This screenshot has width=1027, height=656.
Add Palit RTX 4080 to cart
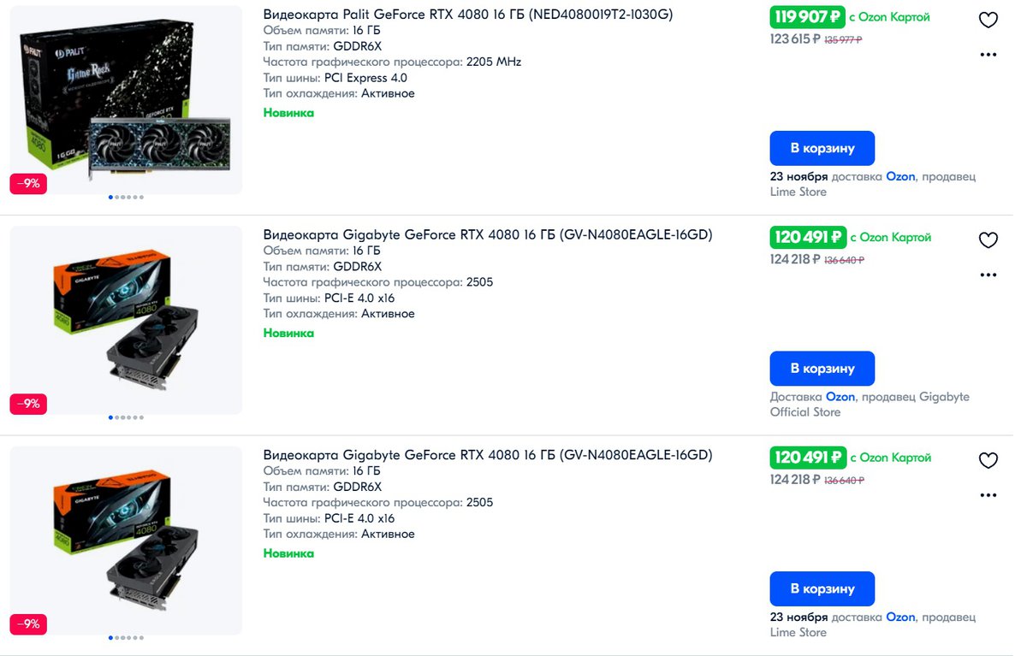(822, 148)
